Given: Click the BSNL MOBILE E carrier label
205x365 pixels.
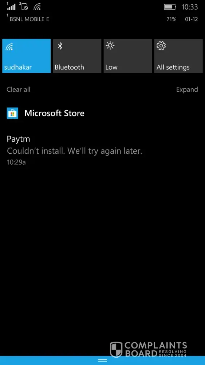Looking at the screenshot, I should (29, 19).
